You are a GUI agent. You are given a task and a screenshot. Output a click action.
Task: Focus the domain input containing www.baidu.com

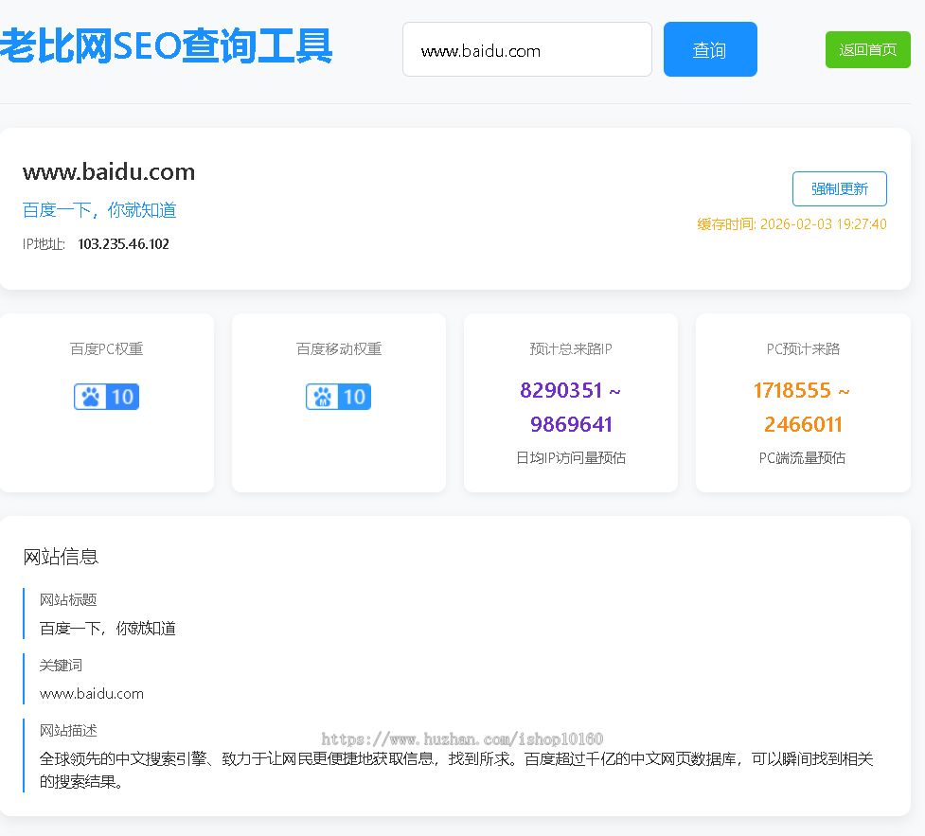(526, 49)
